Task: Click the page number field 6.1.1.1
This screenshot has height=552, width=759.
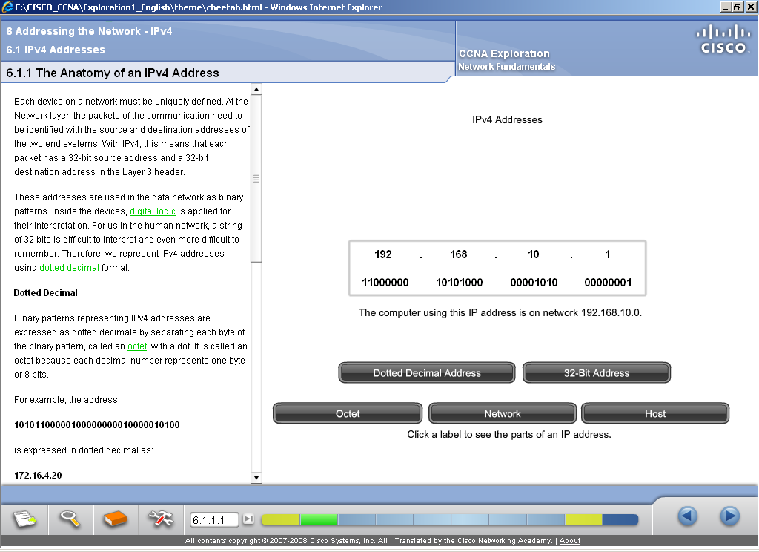Action: [x=214, y=520]
